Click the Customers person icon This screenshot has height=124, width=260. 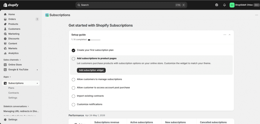pyautogui.click(x=5, y=29)
